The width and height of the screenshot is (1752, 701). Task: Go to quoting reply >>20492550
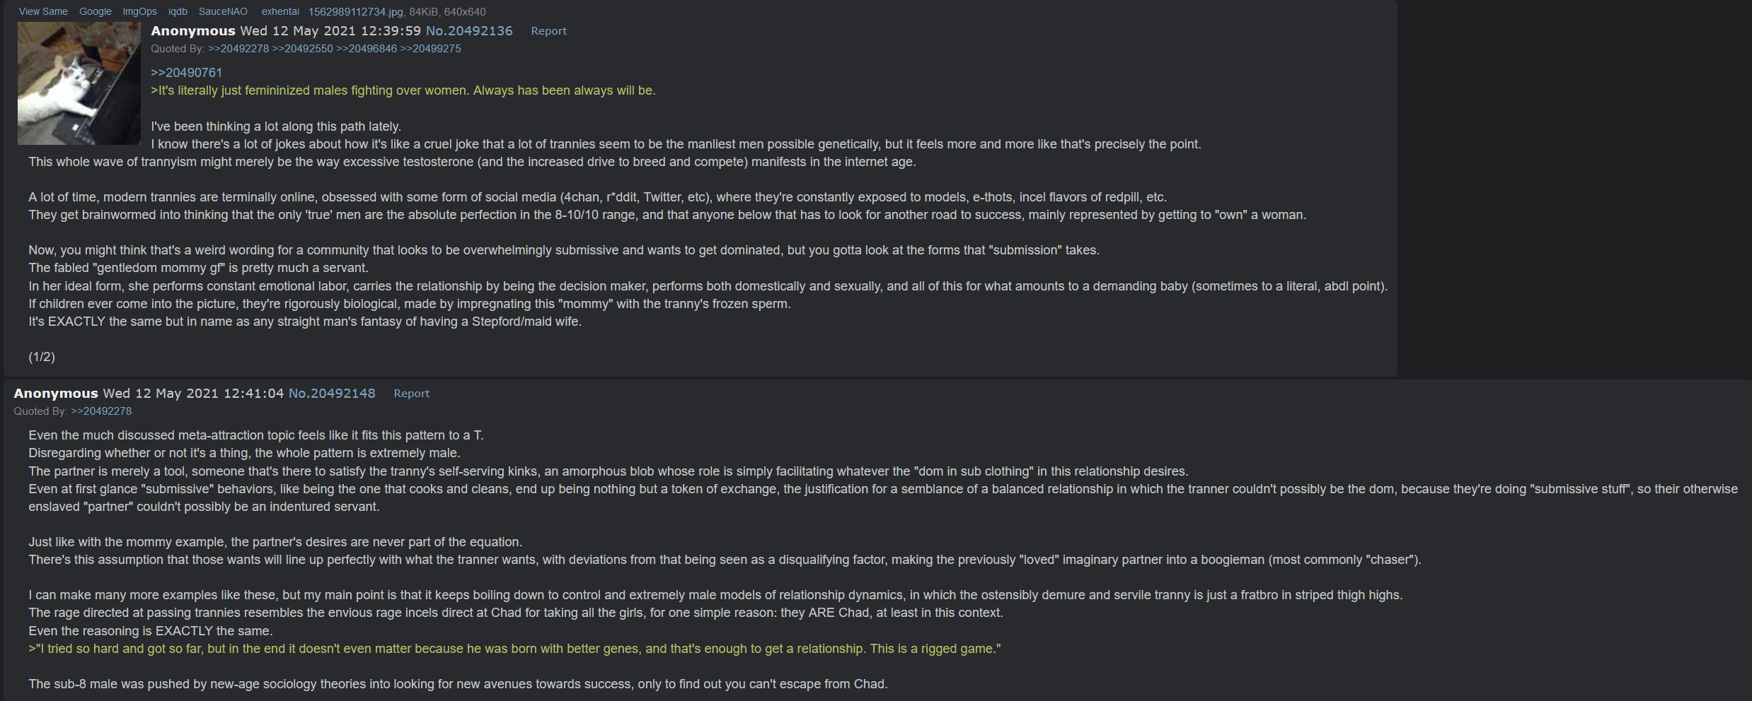[x=302, y=49]
